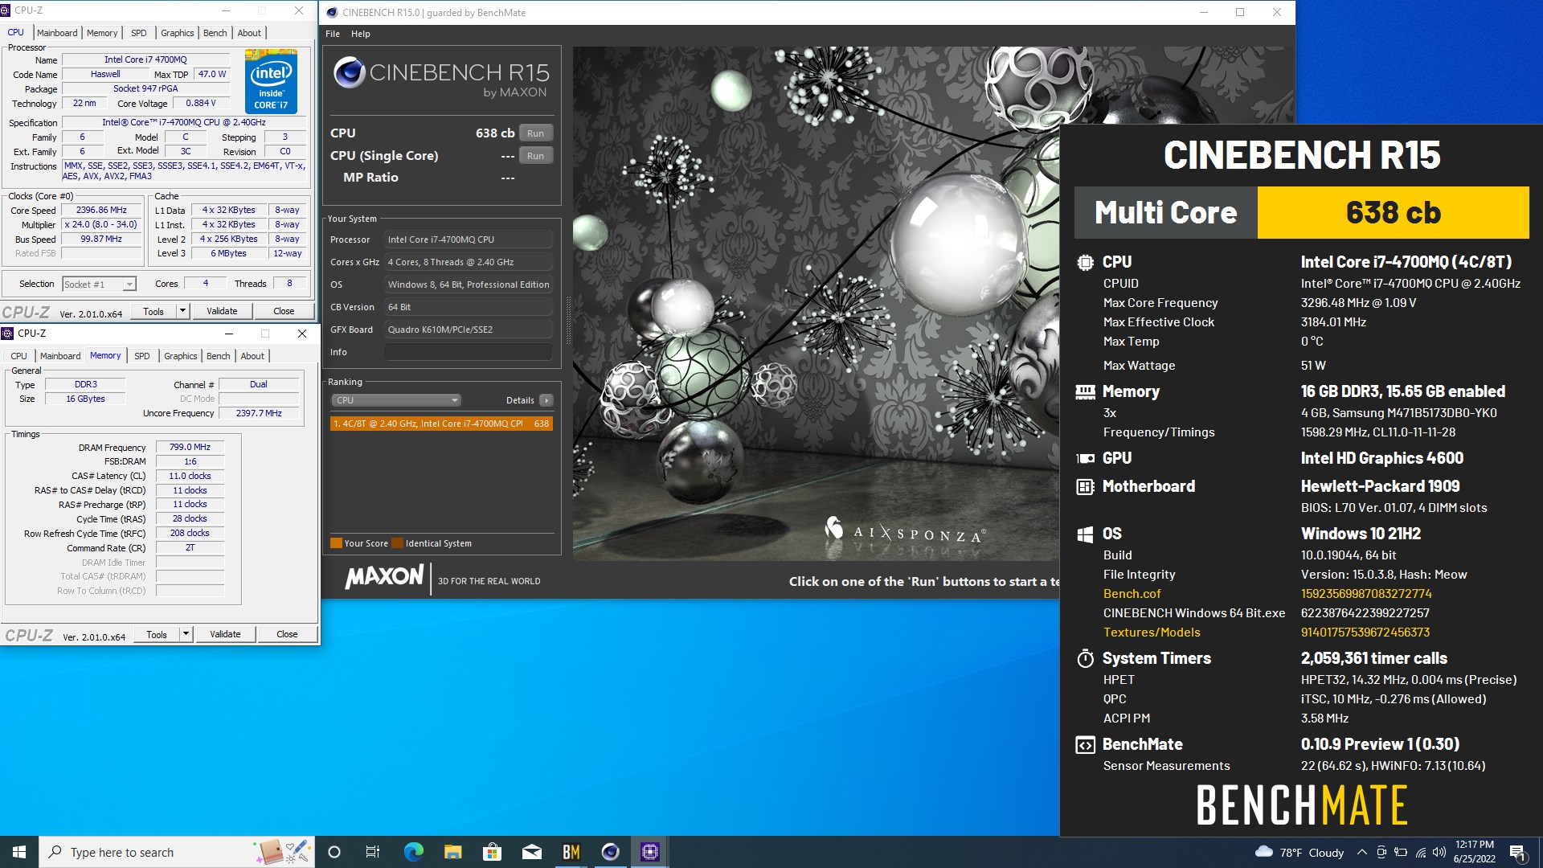Viewport: 1543px width, 868px height.
Task: Open Mail app from taskbar
Action: (x=531, y=852)
